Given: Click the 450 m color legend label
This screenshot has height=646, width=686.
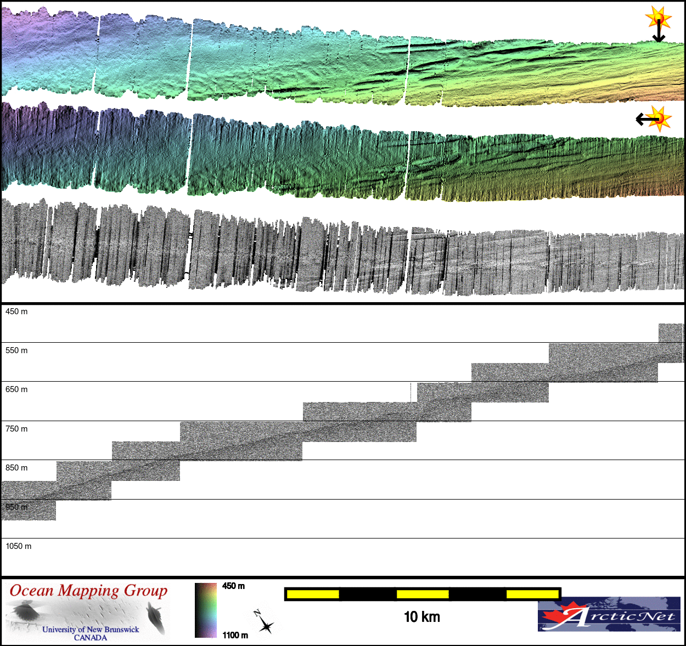Looking at the screenshot, I should pyautogui.click(x=233, y=586).
